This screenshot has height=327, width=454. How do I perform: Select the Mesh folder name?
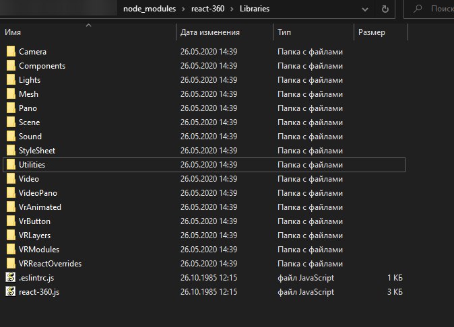(x=28, y=94)
